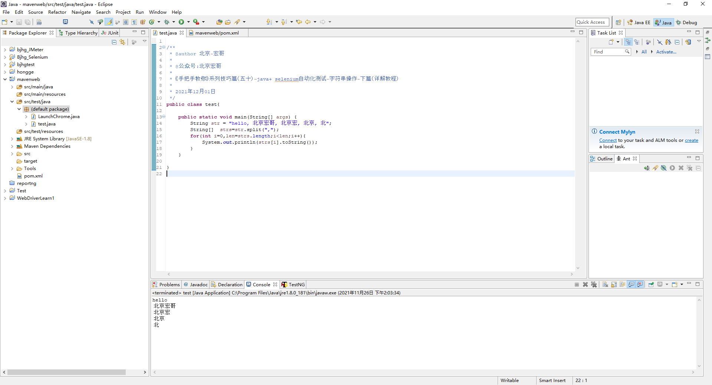Image resolution: width=712 pixels, height=385 pixels.
Task: Switch to Debug perspective
Action: click(686, 22)
